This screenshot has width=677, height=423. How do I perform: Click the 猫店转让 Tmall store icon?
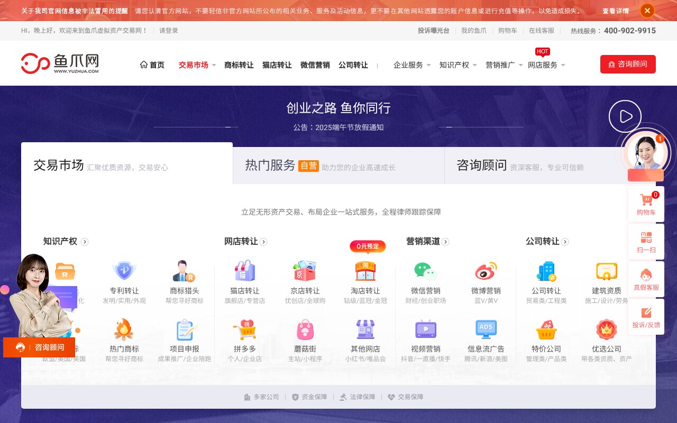tap(244, 271)
